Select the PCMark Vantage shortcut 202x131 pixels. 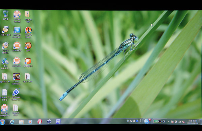point(17,17)
